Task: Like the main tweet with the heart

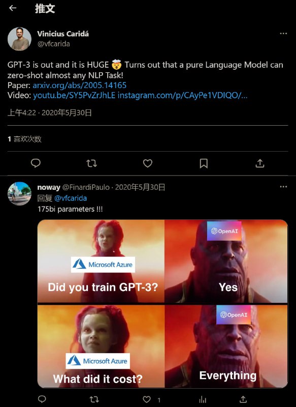Action: 148,163
